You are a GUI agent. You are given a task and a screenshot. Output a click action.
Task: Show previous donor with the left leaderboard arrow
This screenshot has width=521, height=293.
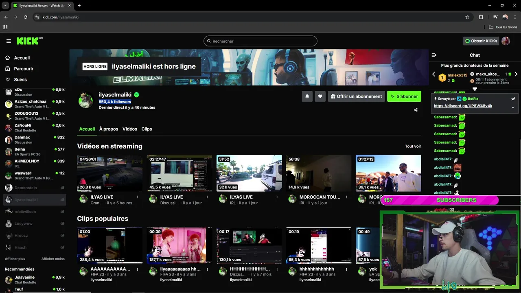[x=433, y=74]
